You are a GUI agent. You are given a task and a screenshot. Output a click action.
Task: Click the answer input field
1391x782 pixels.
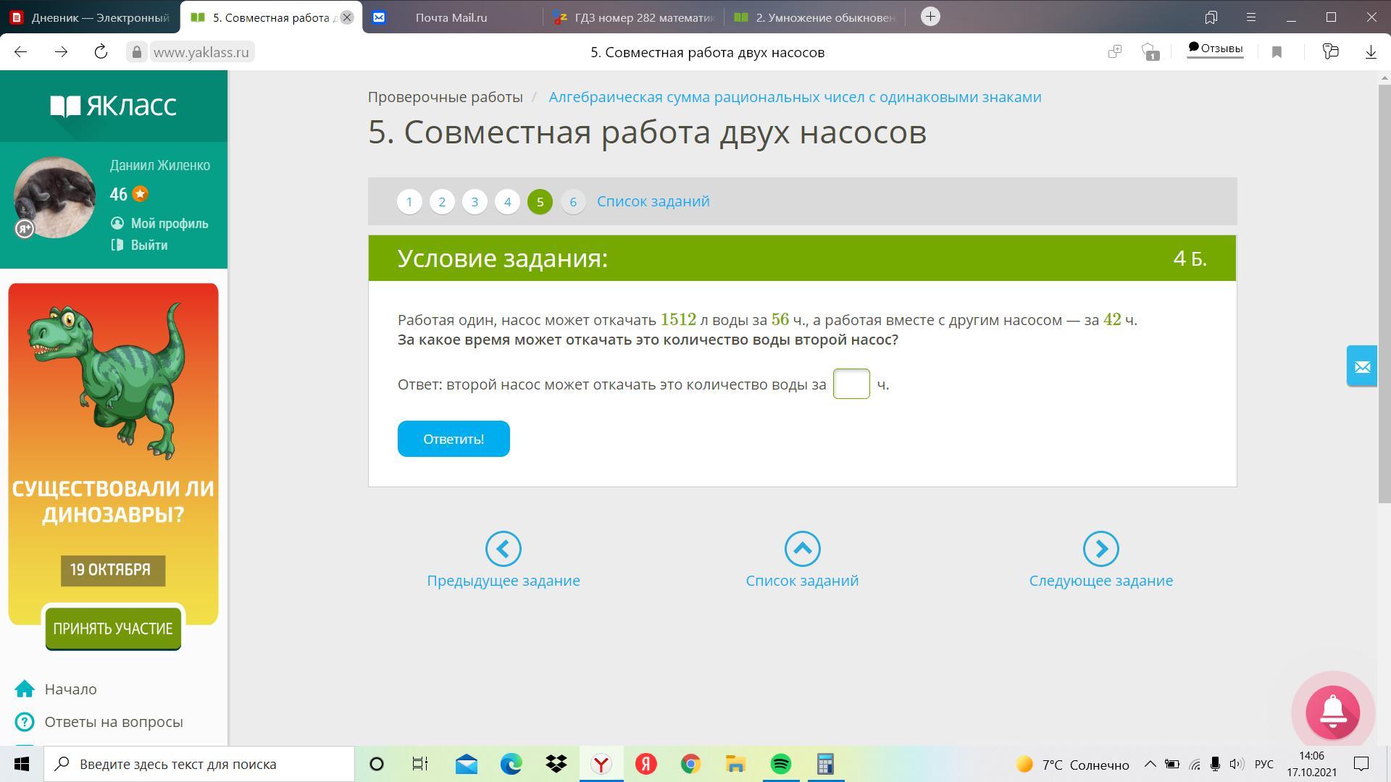(x=851, y=384)
